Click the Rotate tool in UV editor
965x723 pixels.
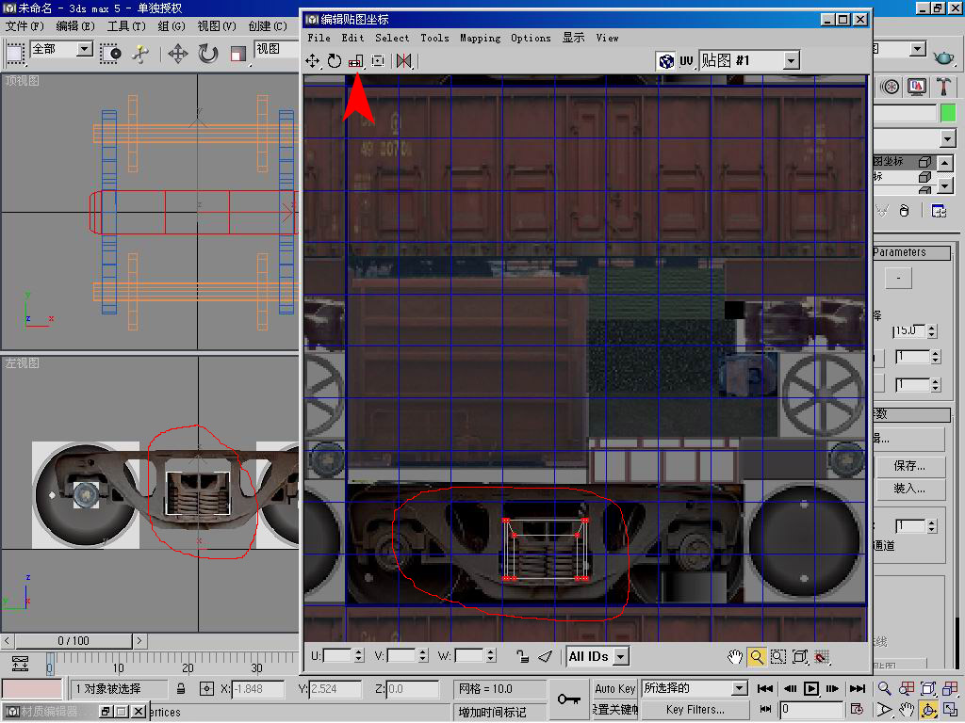[335, 61]
